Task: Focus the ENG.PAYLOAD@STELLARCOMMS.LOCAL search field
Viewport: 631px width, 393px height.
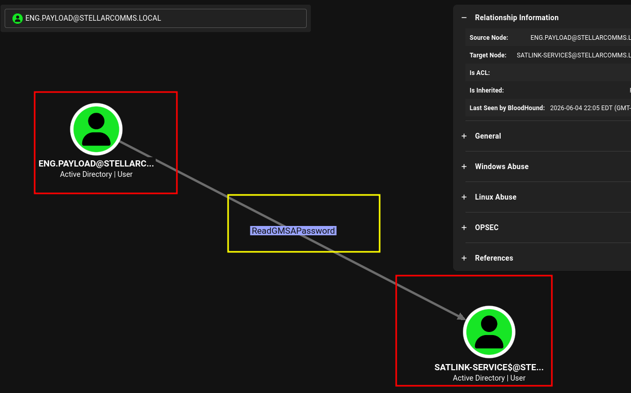Action: click(156, 18)
